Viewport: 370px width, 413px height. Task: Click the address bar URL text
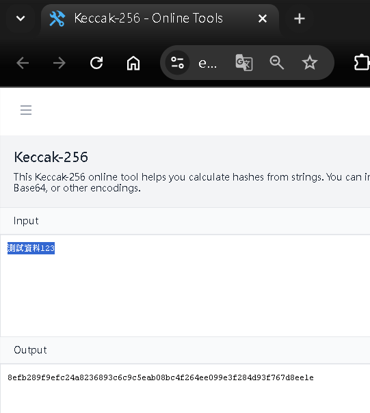(x=208, y=63)
